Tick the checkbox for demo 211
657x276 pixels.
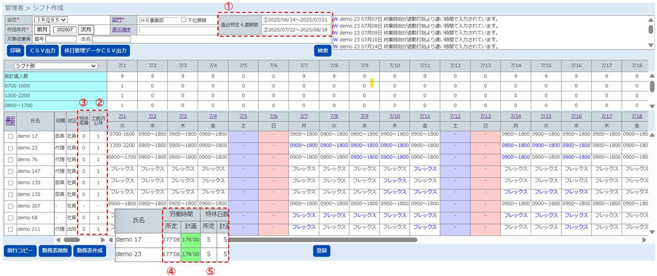10,229
